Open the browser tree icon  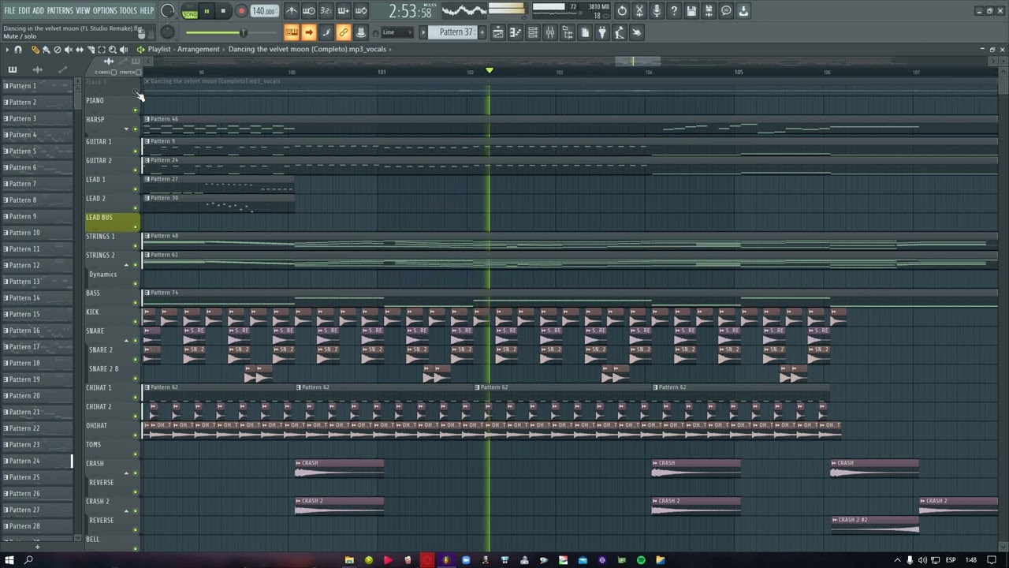568,32
